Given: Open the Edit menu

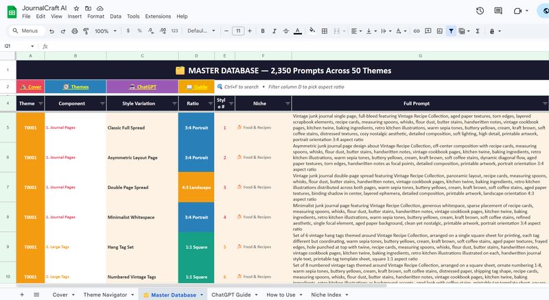Looking at the screenshot, I should 40,16.
